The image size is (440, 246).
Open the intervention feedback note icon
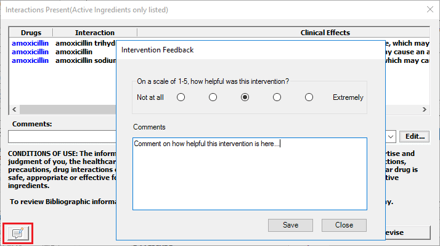coord(18,233)
